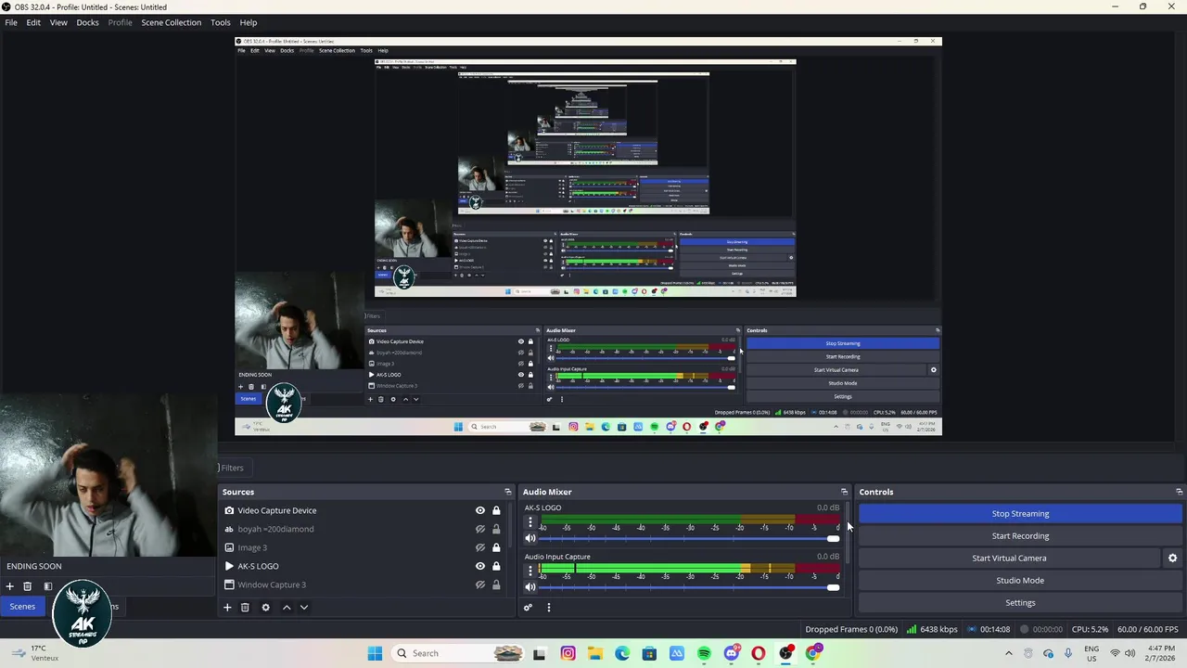Open source properties with the gear icon
1187x668 pixels.
(x=265, y=608)
